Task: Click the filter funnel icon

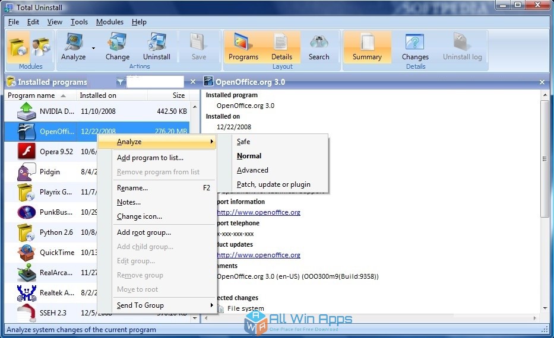Action: click(120, 82)
